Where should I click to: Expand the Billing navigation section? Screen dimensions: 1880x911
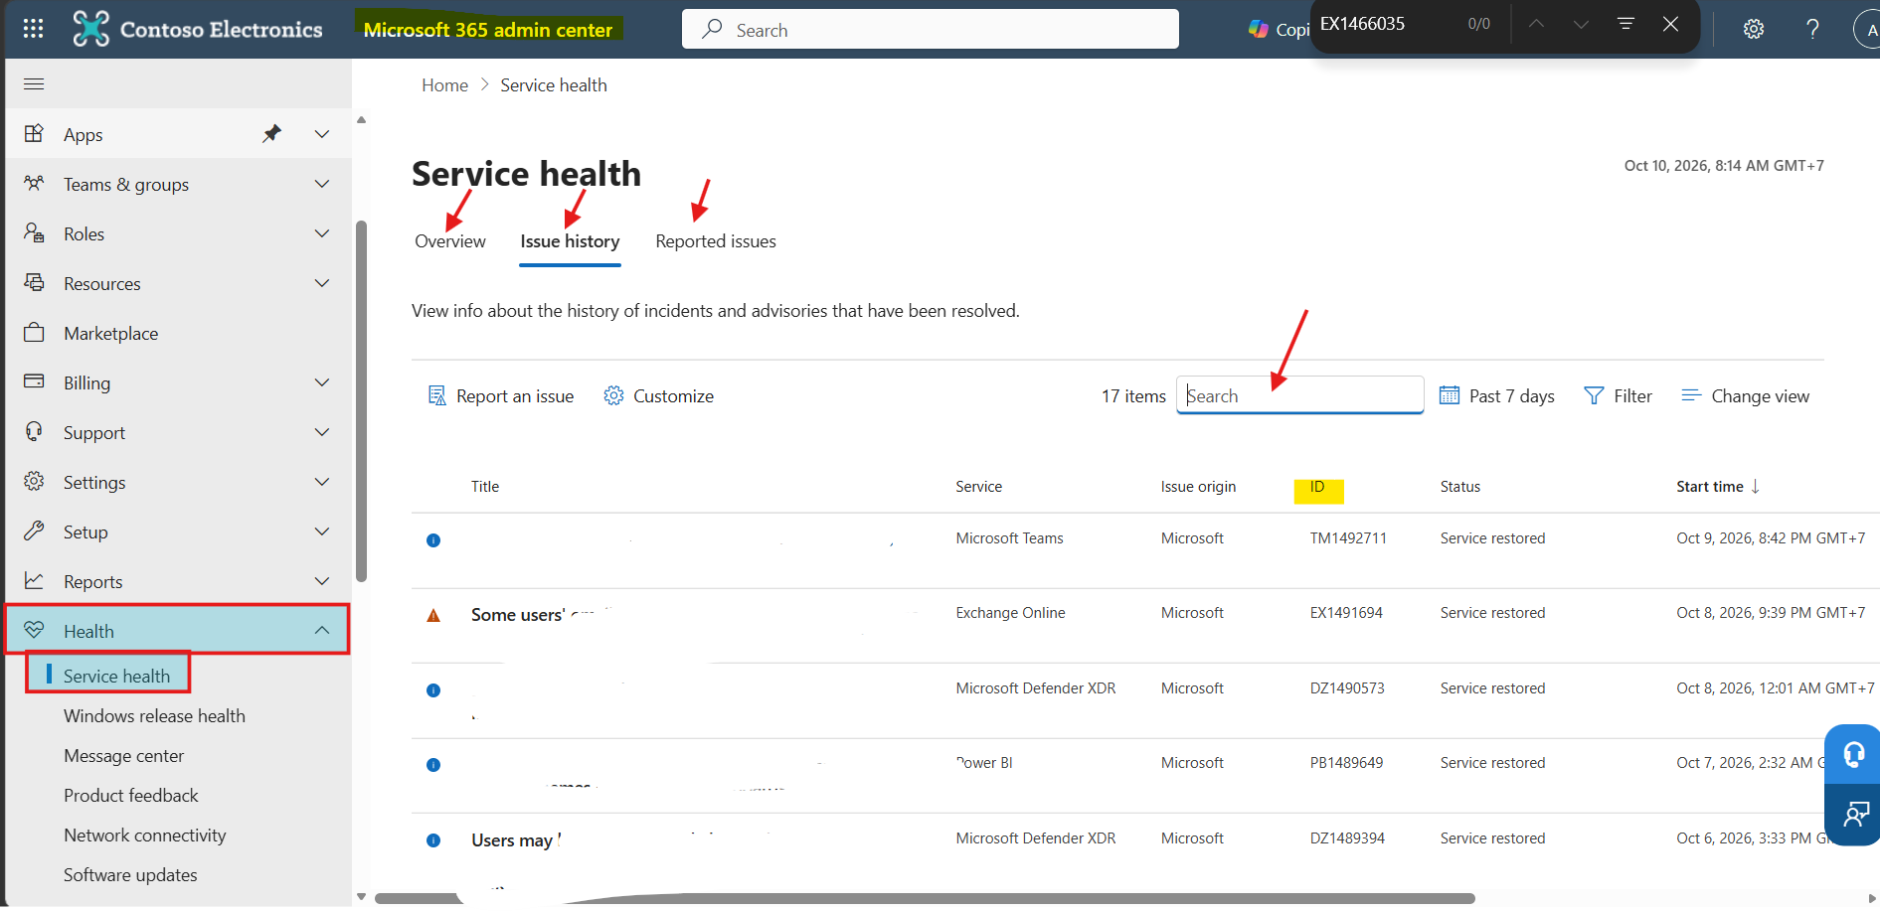(x=321, y=382)
